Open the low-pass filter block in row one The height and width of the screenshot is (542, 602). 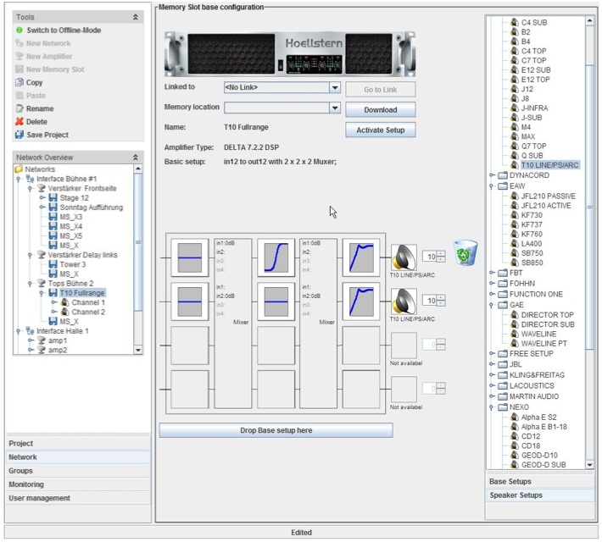(276, 257)
